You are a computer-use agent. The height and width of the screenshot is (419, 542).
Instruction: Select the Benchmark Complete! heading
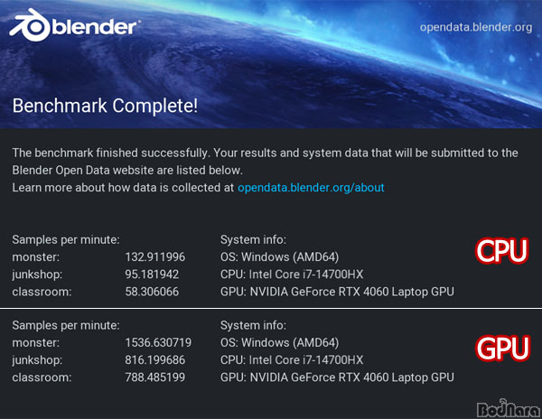[x=105, y=106]
